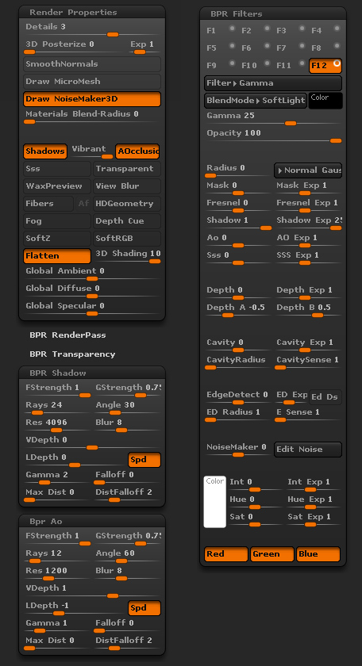Select the F6 filter slot
362x666 pixels.
pyautogui.click(x=256, y=48)
